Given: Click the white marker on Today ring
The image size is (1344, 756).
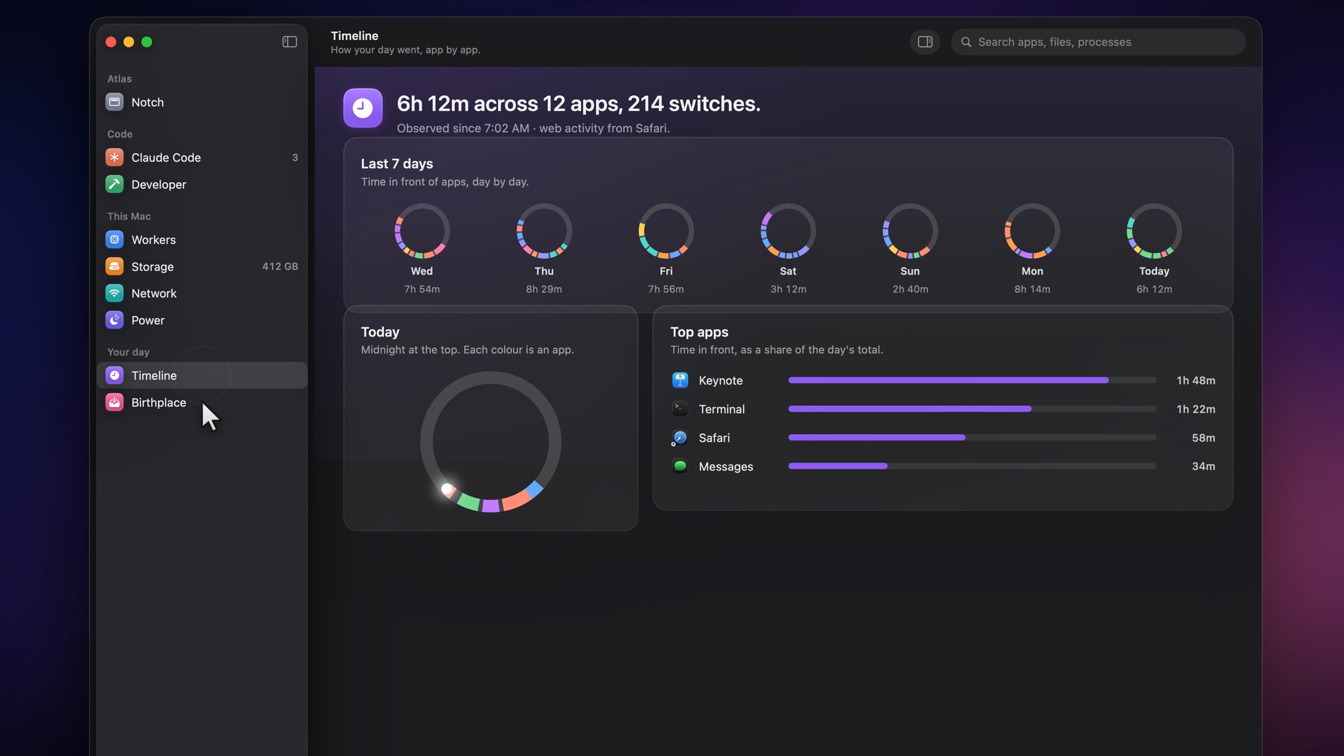Looking at the screenshot, I should tap(447, 489).
